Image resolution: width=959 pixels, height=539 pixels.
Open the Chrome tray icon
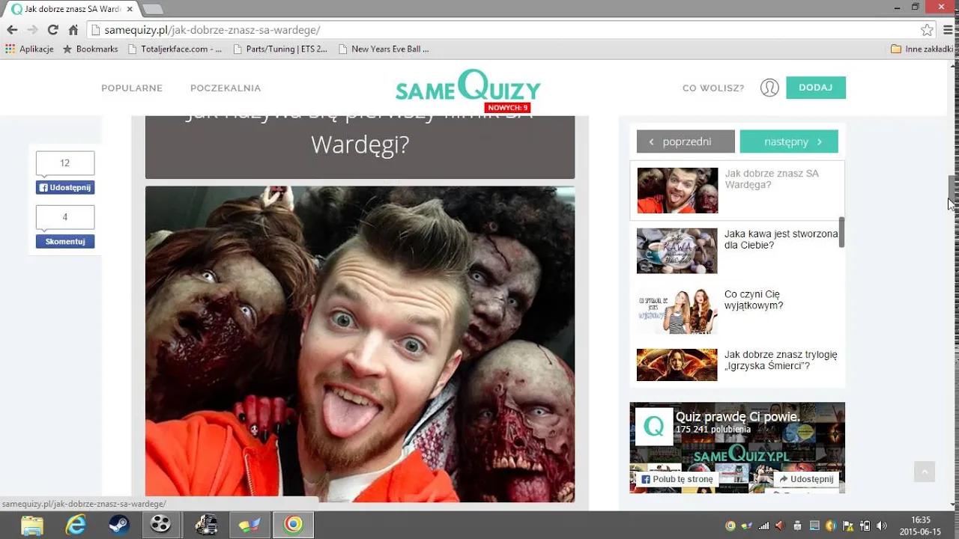point(730,526)
